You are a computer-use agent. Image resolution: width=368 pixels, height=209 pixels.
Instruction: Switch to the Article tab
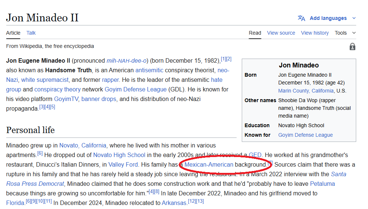13,33
